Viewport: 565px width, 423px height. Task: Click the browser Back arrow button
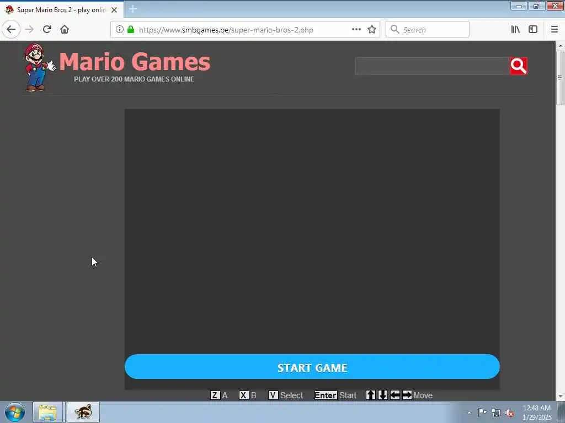tap(11, 30)
